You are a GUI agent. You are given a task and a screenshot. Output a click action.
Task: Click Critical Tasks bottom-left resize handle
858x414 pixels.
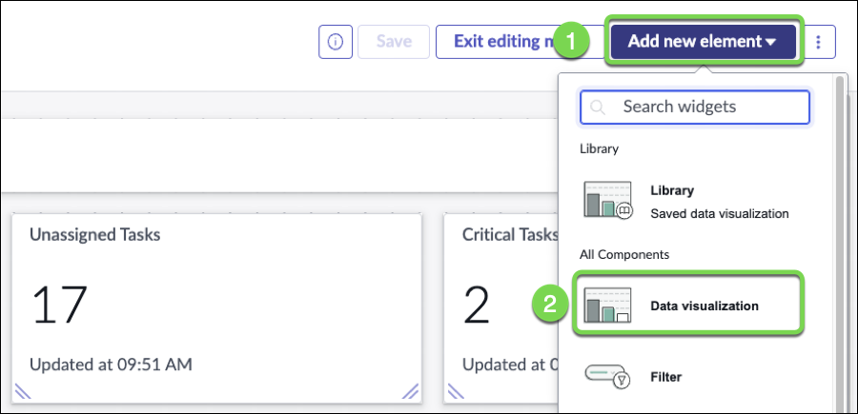pyautogui.click(x=456, y=389)
